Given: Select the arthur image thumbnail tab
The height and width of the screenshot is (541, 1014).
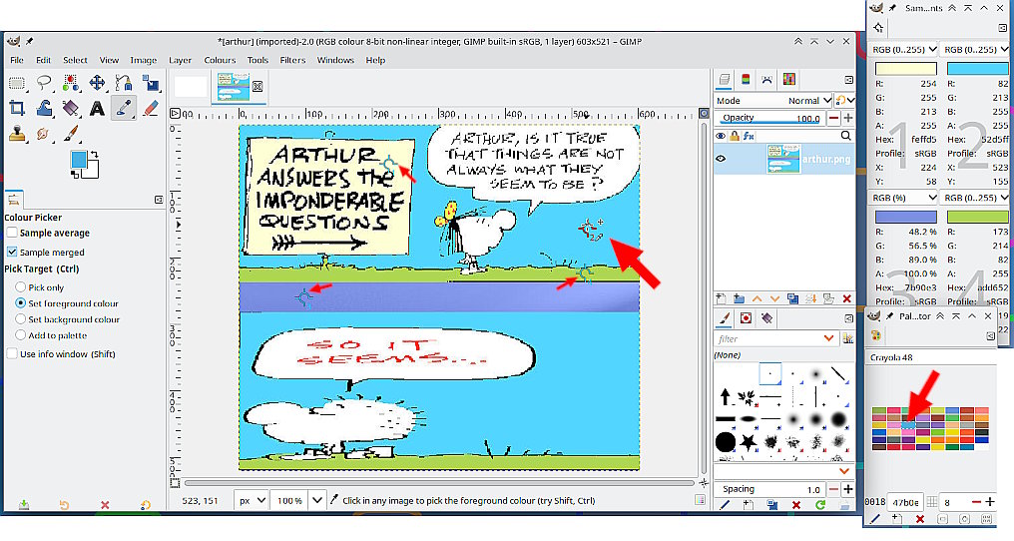Looking at the screenshot, I should tap(233, 87).
